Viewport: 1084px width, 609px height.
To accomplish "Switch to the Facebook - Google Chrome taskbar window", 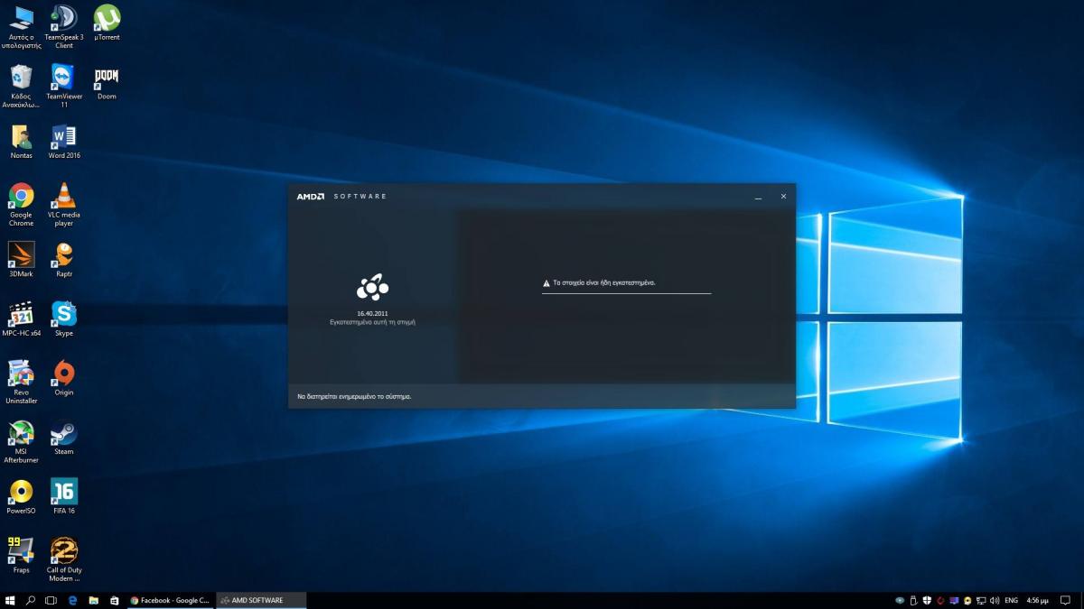I will click(x=171, y=600).
